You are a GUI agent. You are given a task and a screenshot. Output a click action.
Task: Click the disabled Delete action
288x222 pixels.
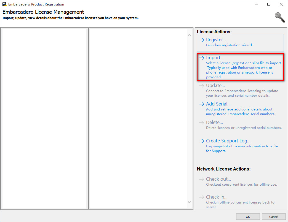pos(215,122)
